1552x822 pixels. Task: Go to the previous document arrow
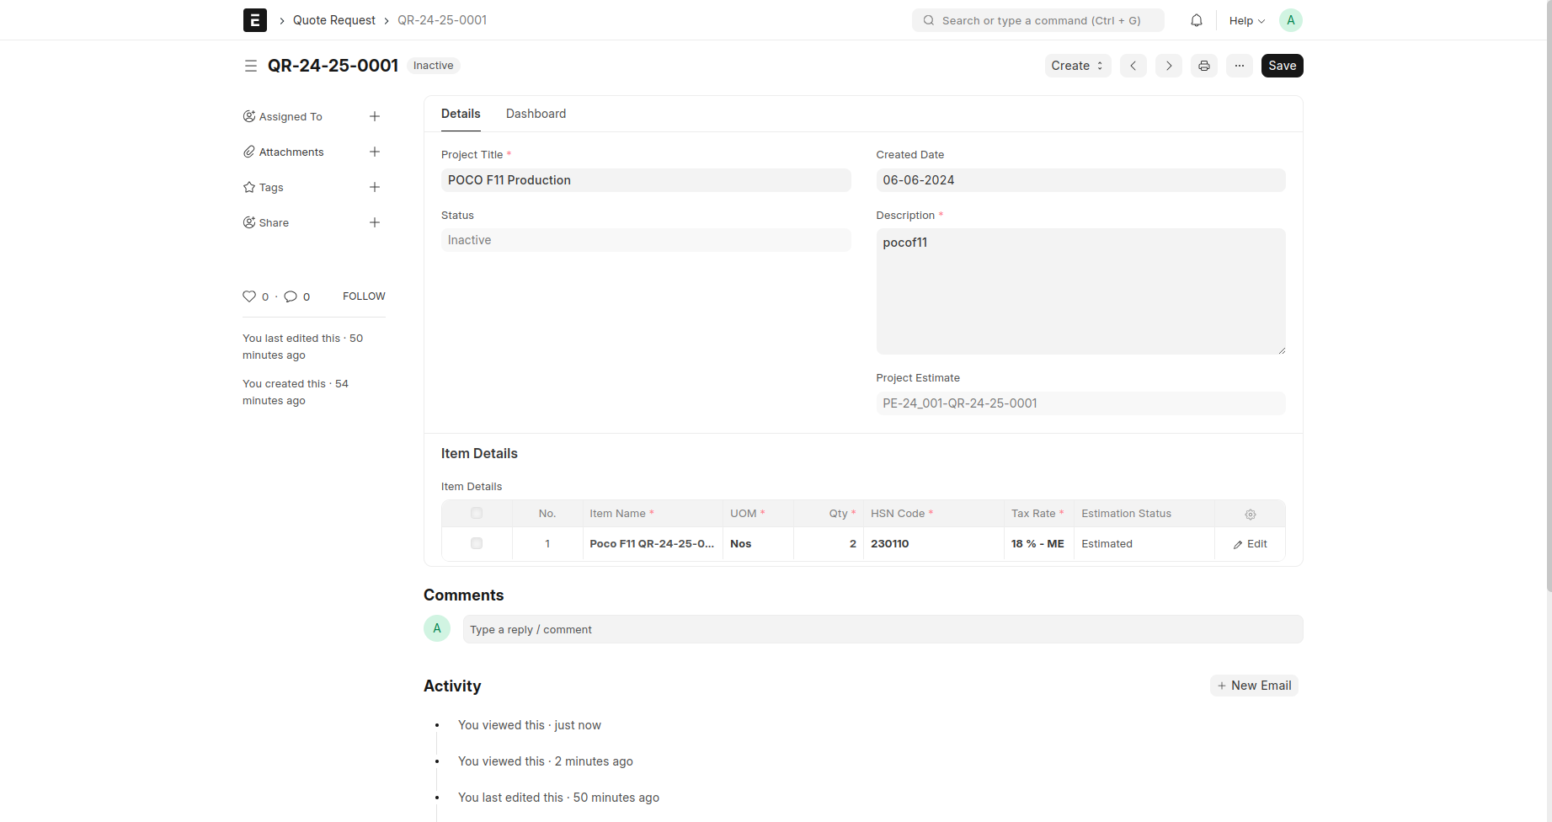(x=1133, y=66)
